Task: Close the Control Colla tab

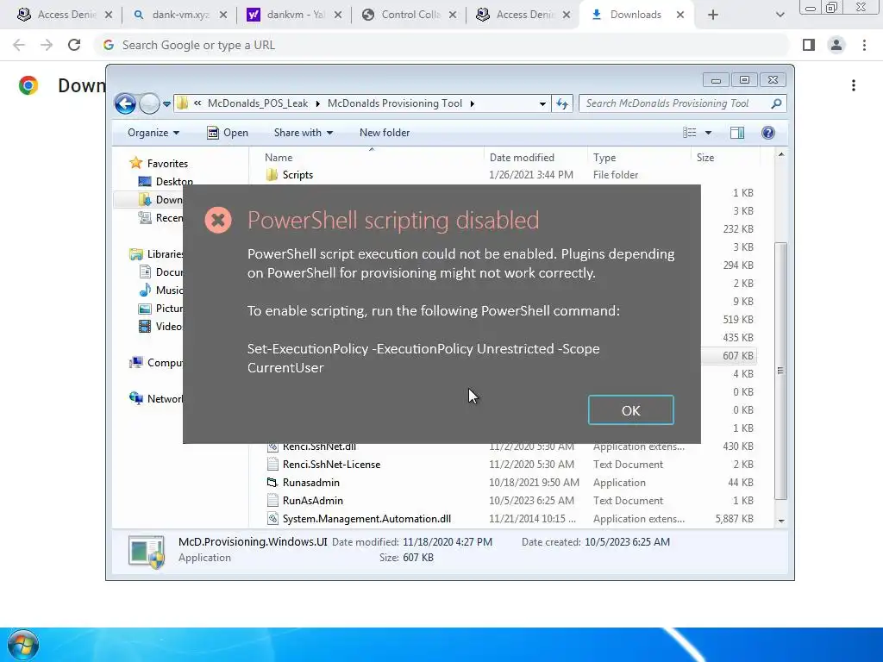Action: point(453,16)
